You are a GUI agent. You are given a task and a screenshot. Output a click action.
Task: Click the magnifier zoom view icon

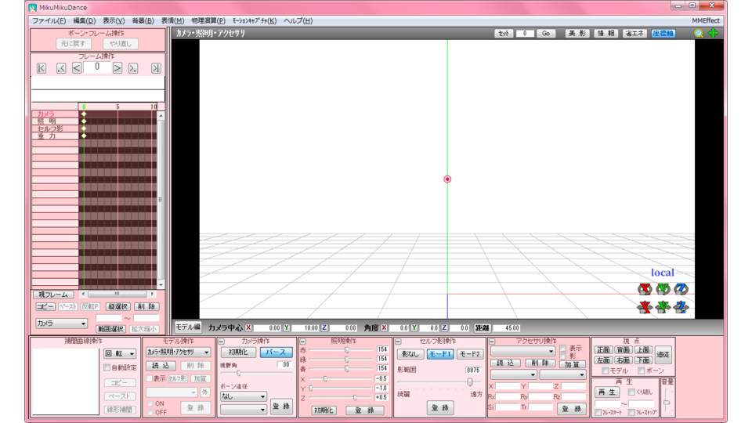coord(699,34)
